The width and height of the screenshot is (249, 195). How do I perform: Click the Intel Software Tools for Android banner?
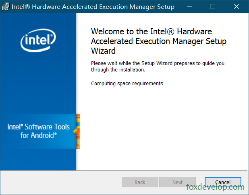coord(38,131)
